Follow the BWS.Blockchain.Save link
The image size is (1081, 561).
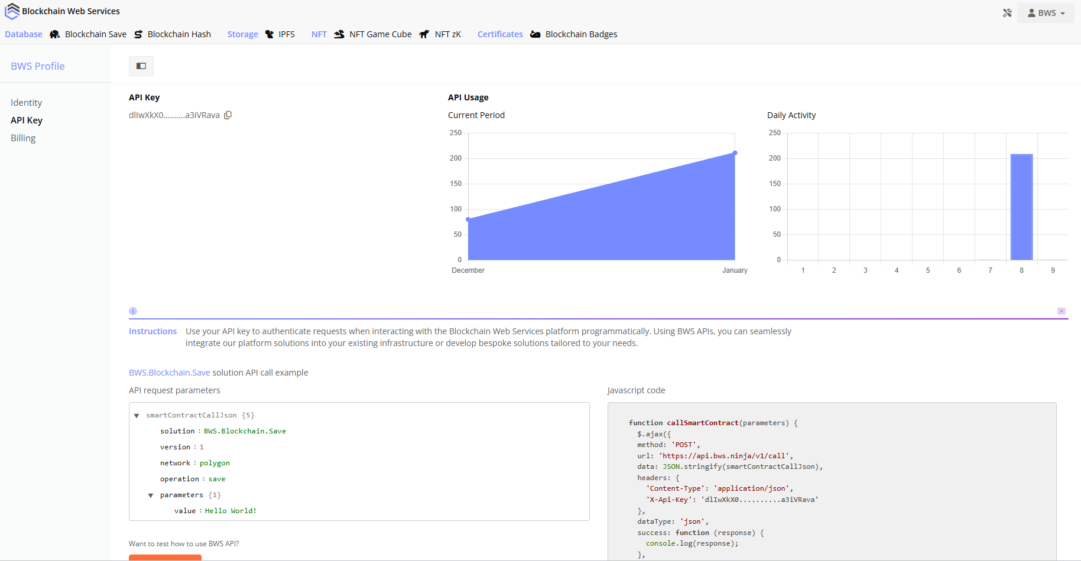(x=170, y=373)
